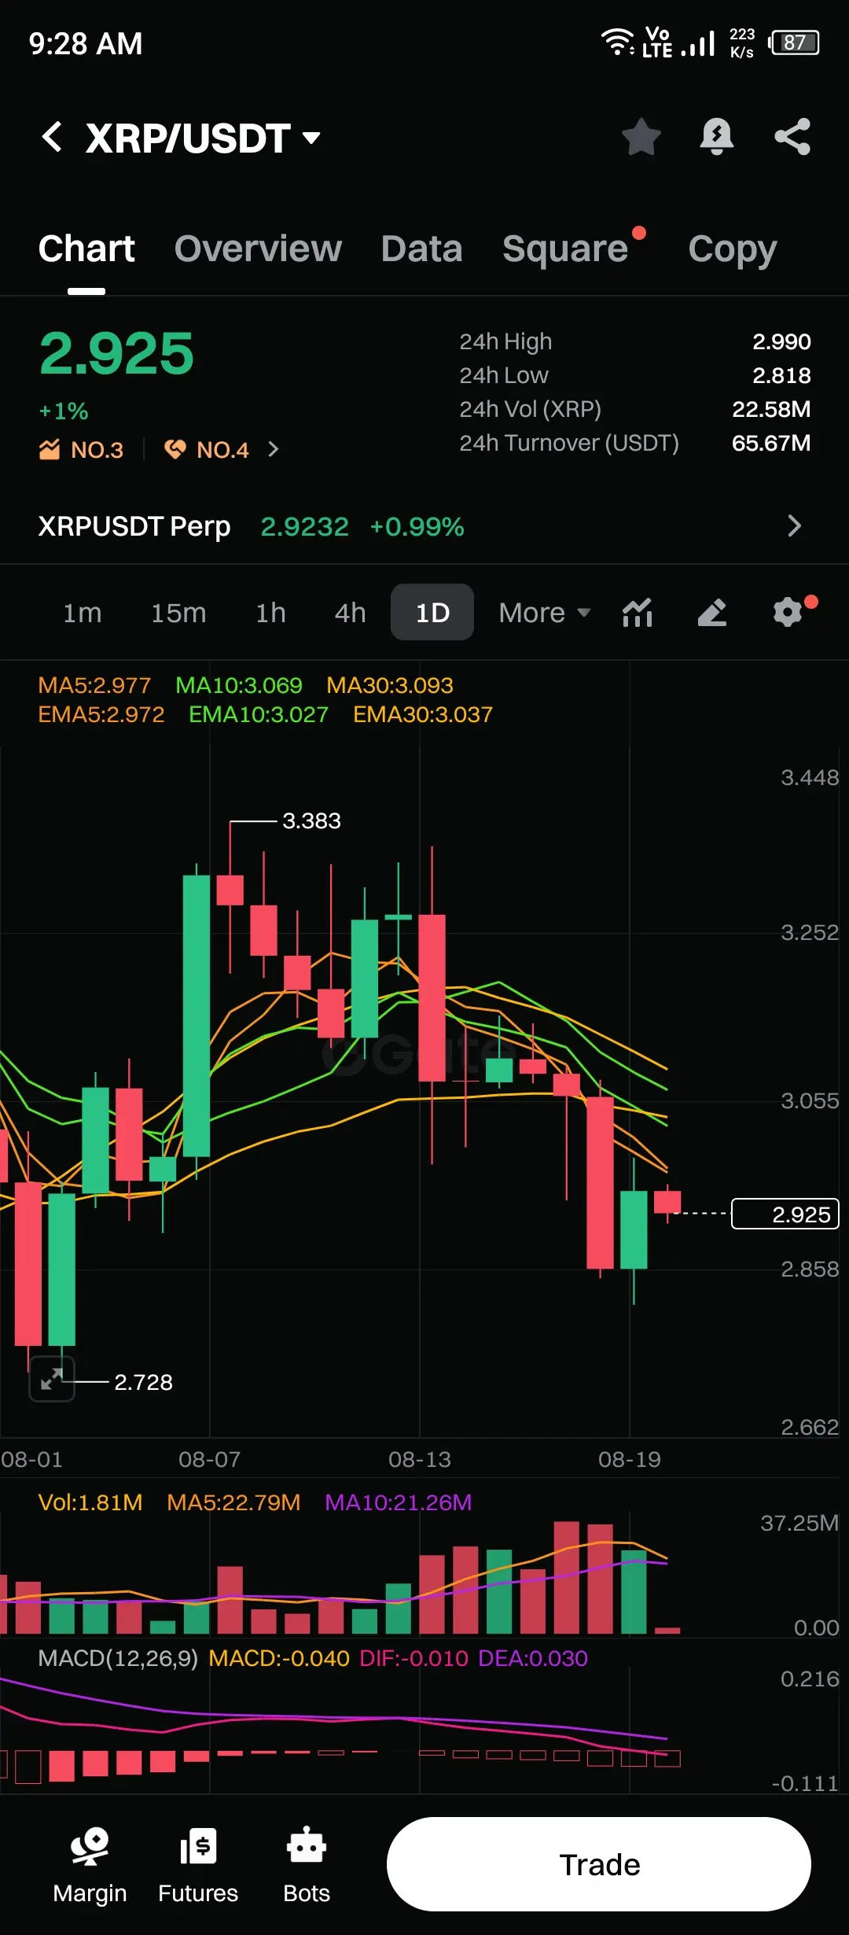Select the drawing pencil tool
This screenshot has height=1935, width=849.
click(x=712, y=612)
